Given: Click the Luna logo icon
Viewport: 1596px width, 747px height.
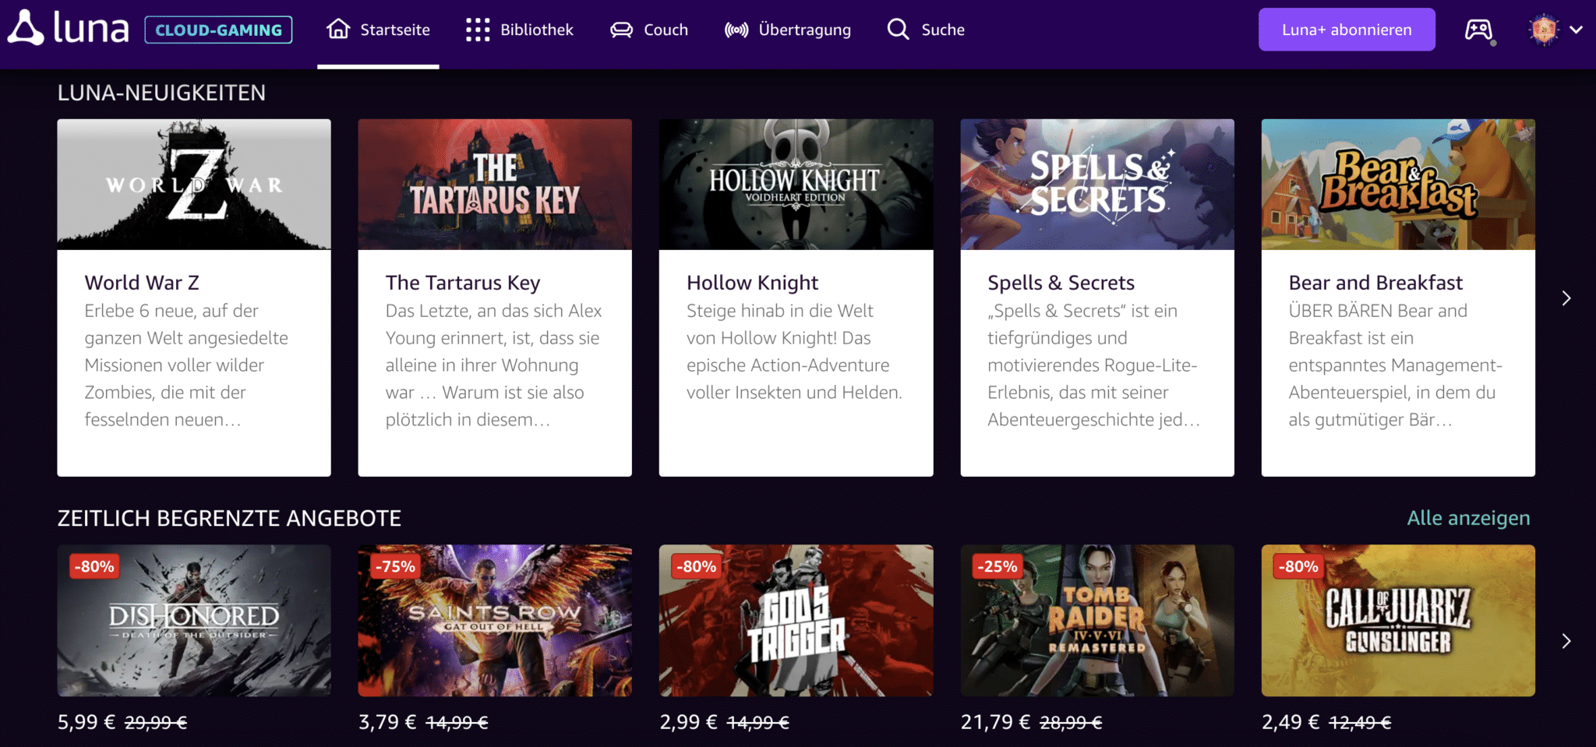Looking at the screenshot, I should click(26, 29).
